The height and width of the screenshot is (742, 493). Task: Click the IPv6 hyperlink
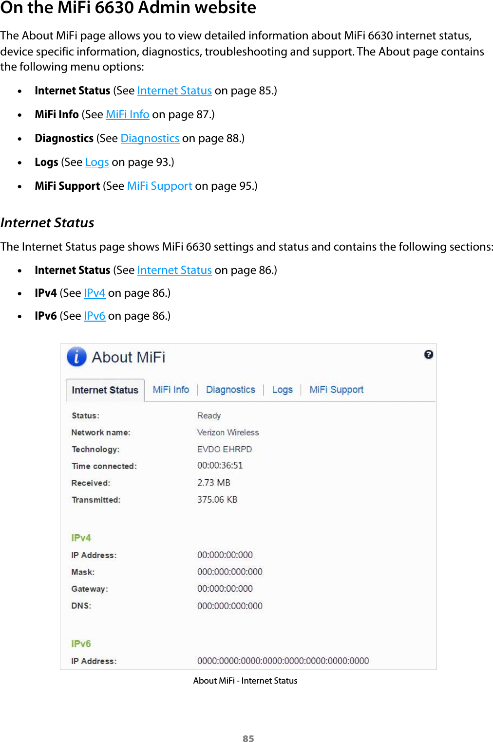[x=95, y=316]
